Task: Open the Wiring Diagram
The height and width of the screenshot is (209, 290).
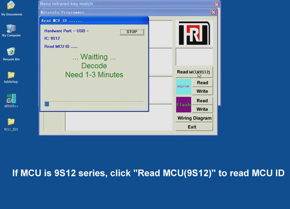Action: click(x=194, y=118)
